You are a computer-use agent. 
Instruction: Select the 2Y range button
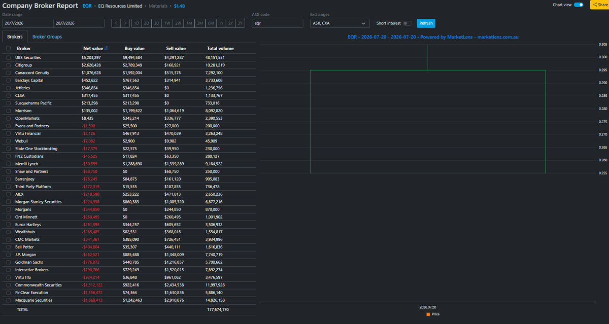(231, 23)
